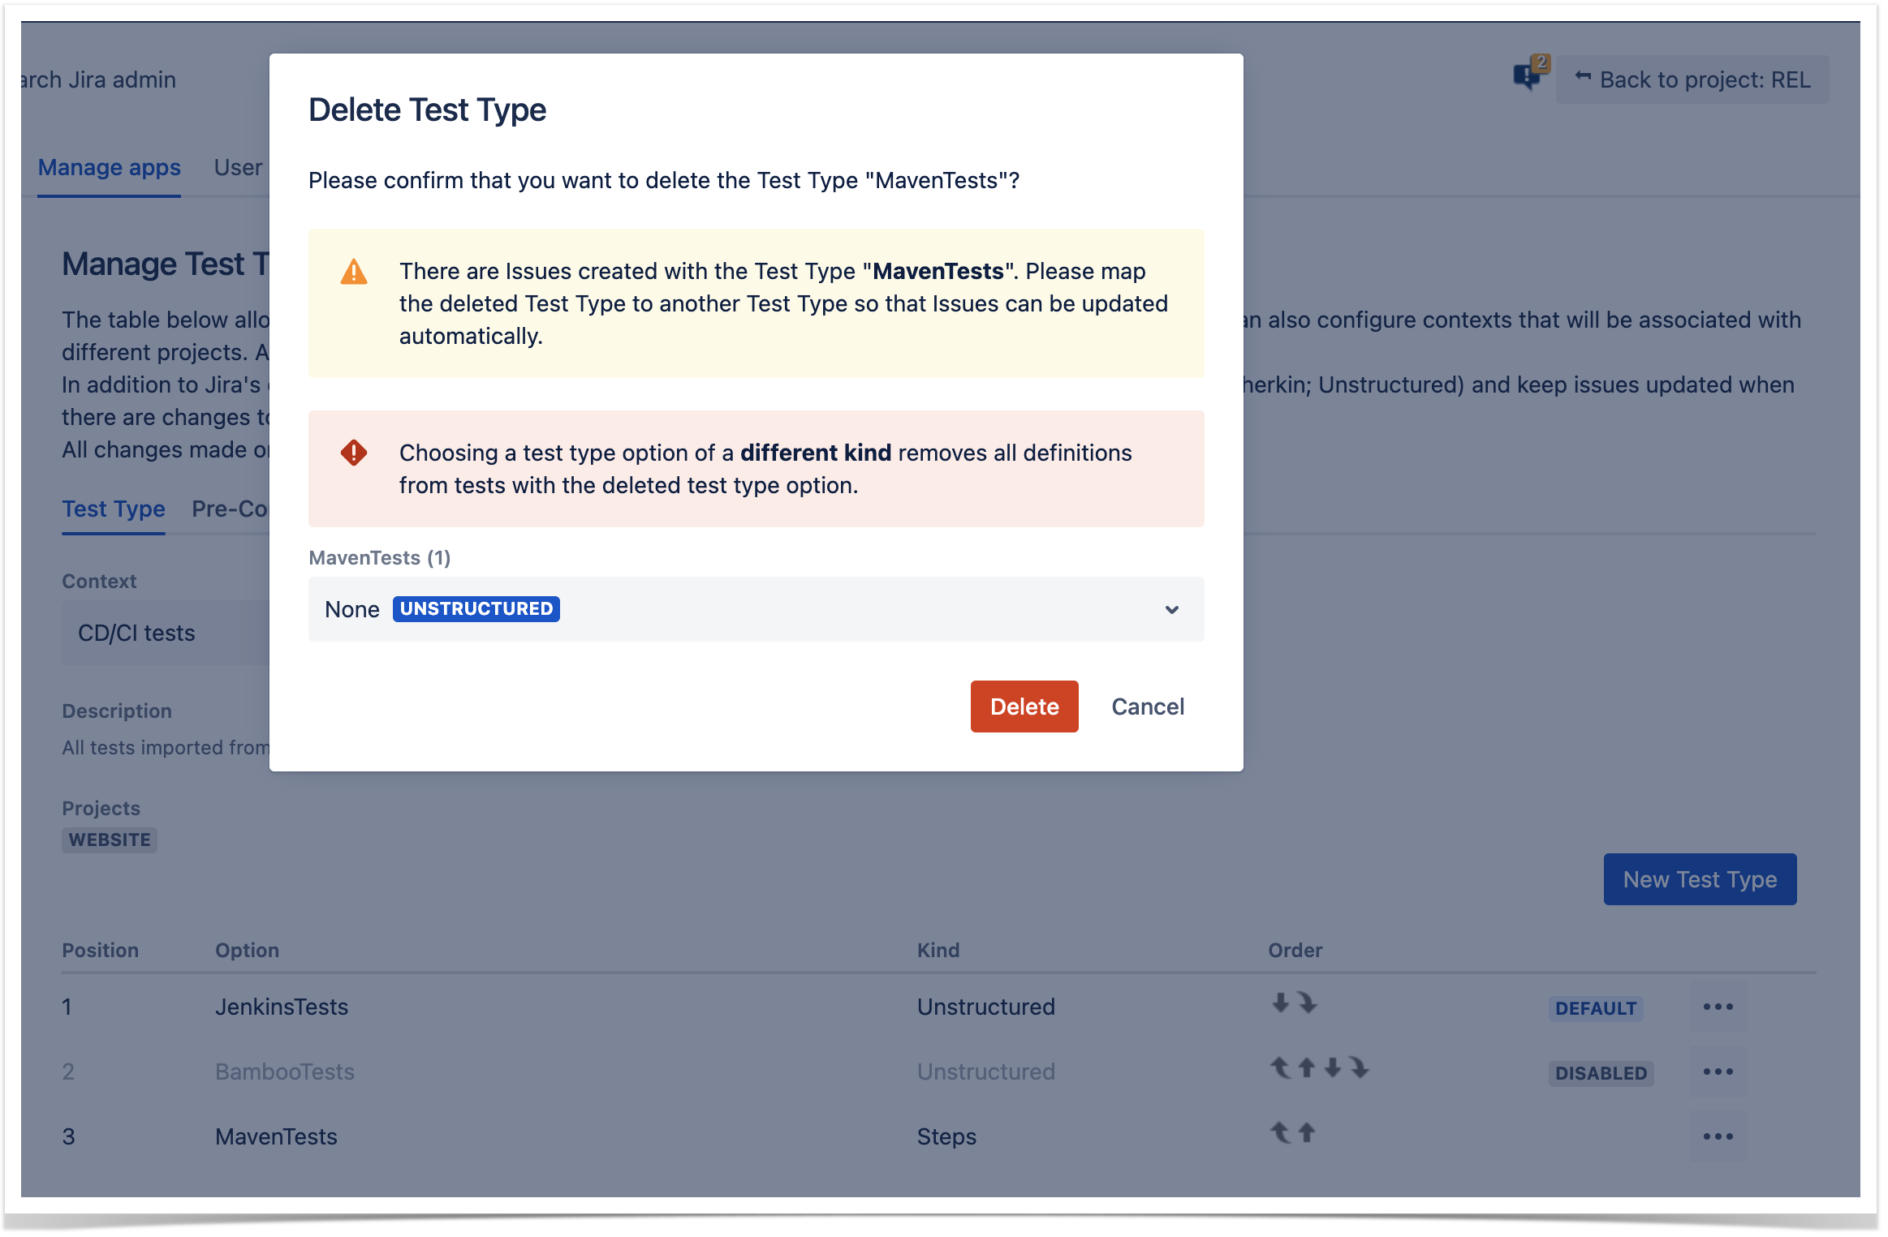Screen dimensions: 1888x1237
Task: Move JenkinsTests to last position
Action: click(x=1306, y=1003)
